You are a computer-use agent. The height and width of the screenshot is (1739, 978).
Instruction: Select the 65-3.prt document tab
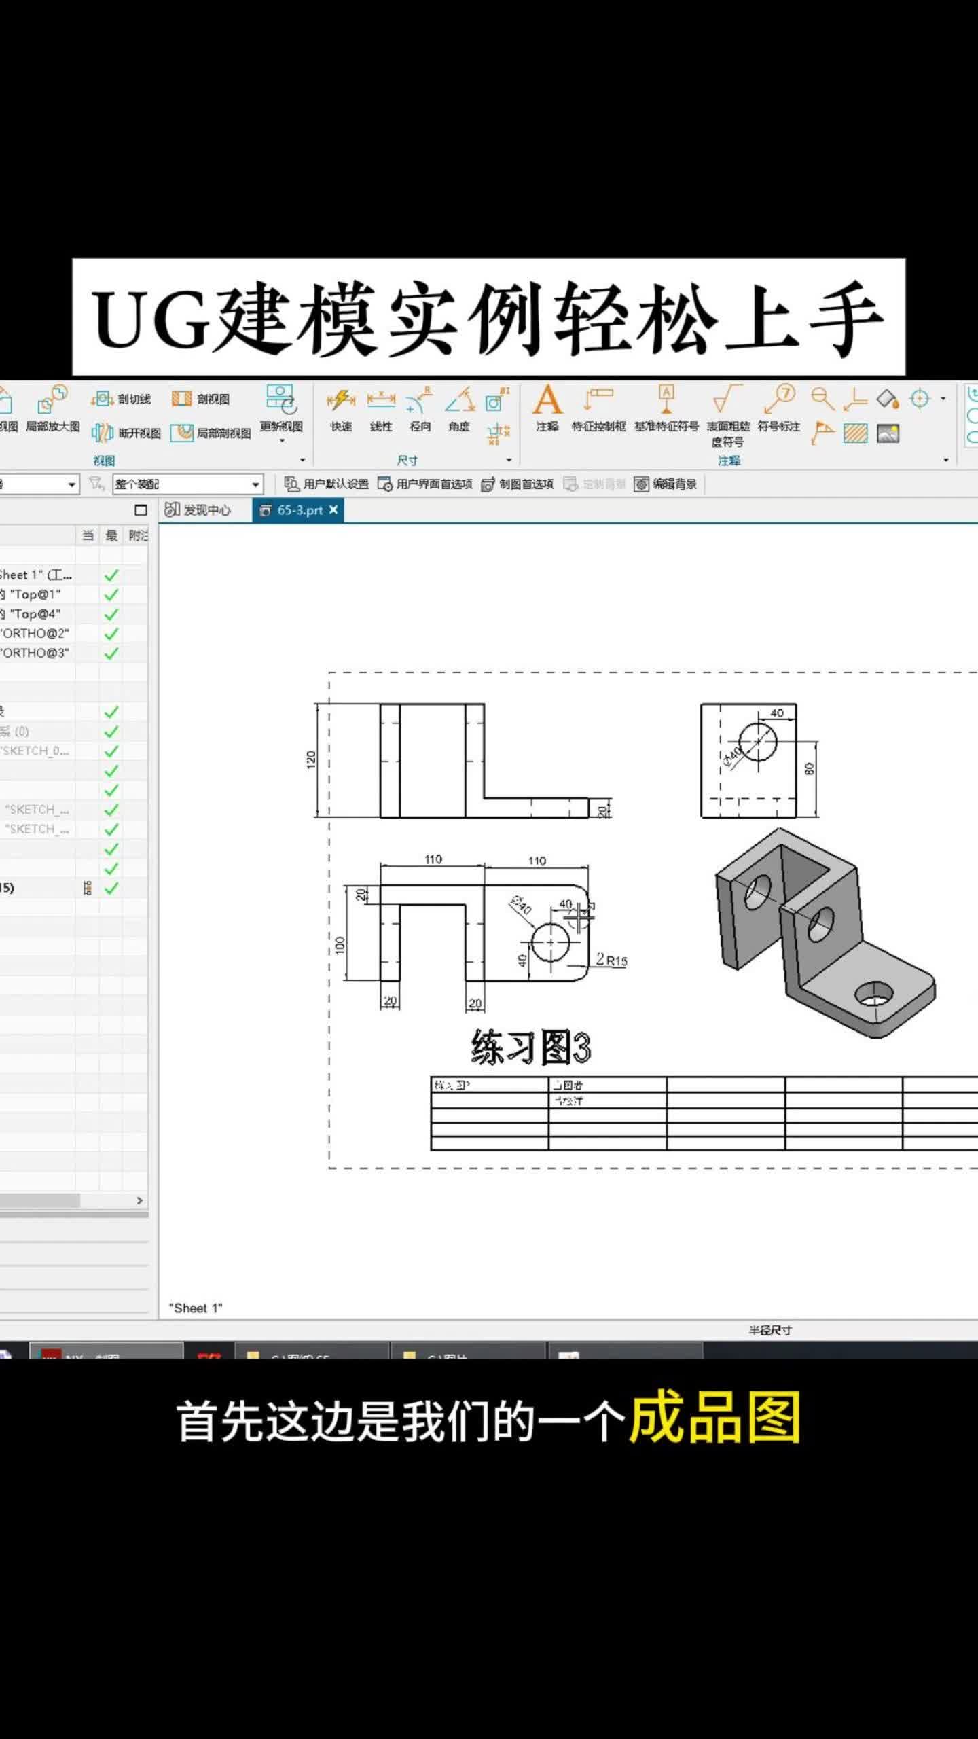(299, 510)
